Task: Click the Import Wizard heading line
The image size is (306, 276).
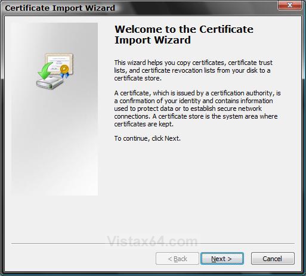Action: (x=153, y=40)
